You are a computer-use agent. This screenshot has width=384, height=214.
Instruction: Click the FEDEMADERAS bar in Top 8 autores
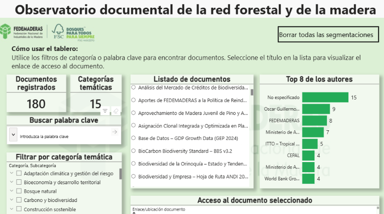click(x=314, y=121)
